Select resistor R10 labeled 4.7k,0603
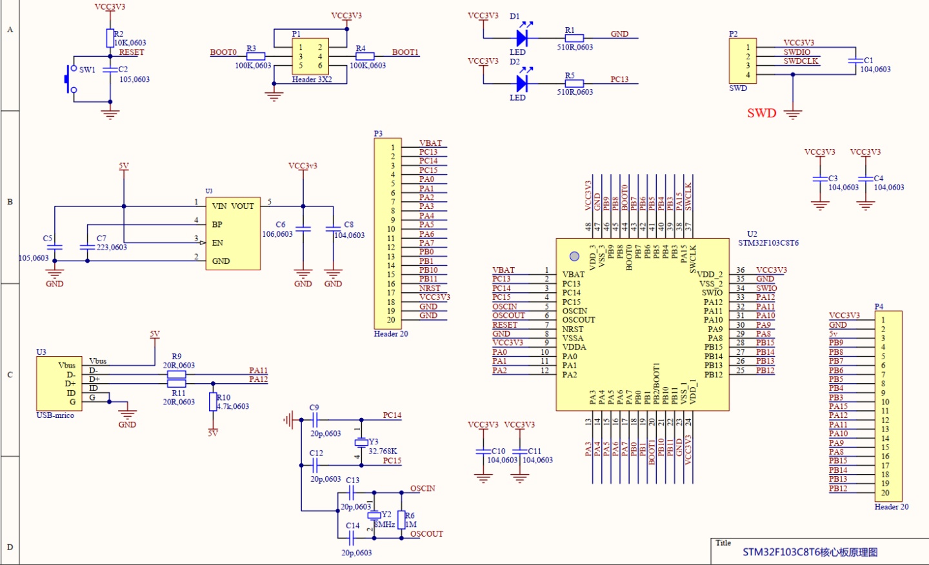The image size is (929, 565). 213,402
